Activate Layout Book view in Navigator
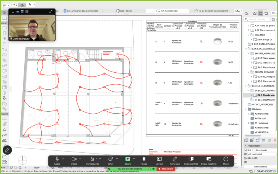 (x=260, y=13)
